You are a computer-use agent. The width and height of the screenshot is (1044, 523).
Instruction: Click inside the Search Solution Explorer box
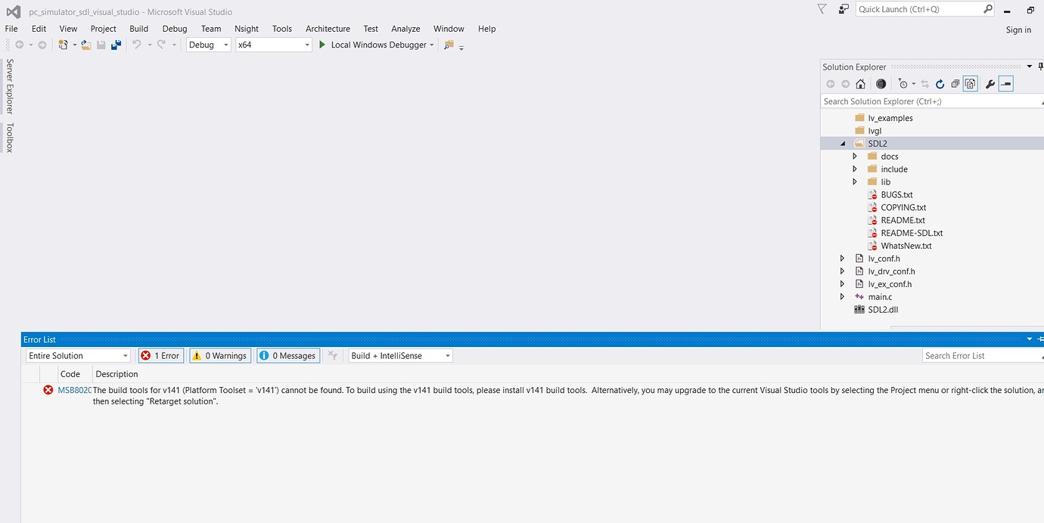coord(908,101)
